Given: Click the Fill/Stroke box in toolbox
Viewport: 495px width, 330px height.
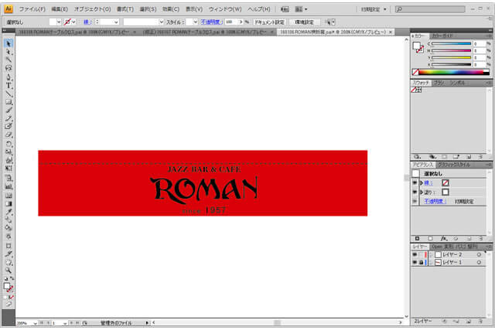Looking at the screenshot, I should point(9,287).
